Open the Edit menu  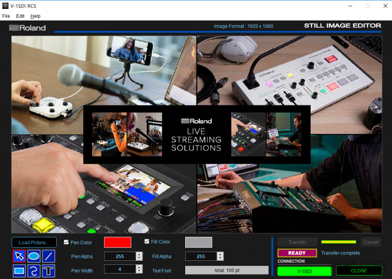(20, 16)
